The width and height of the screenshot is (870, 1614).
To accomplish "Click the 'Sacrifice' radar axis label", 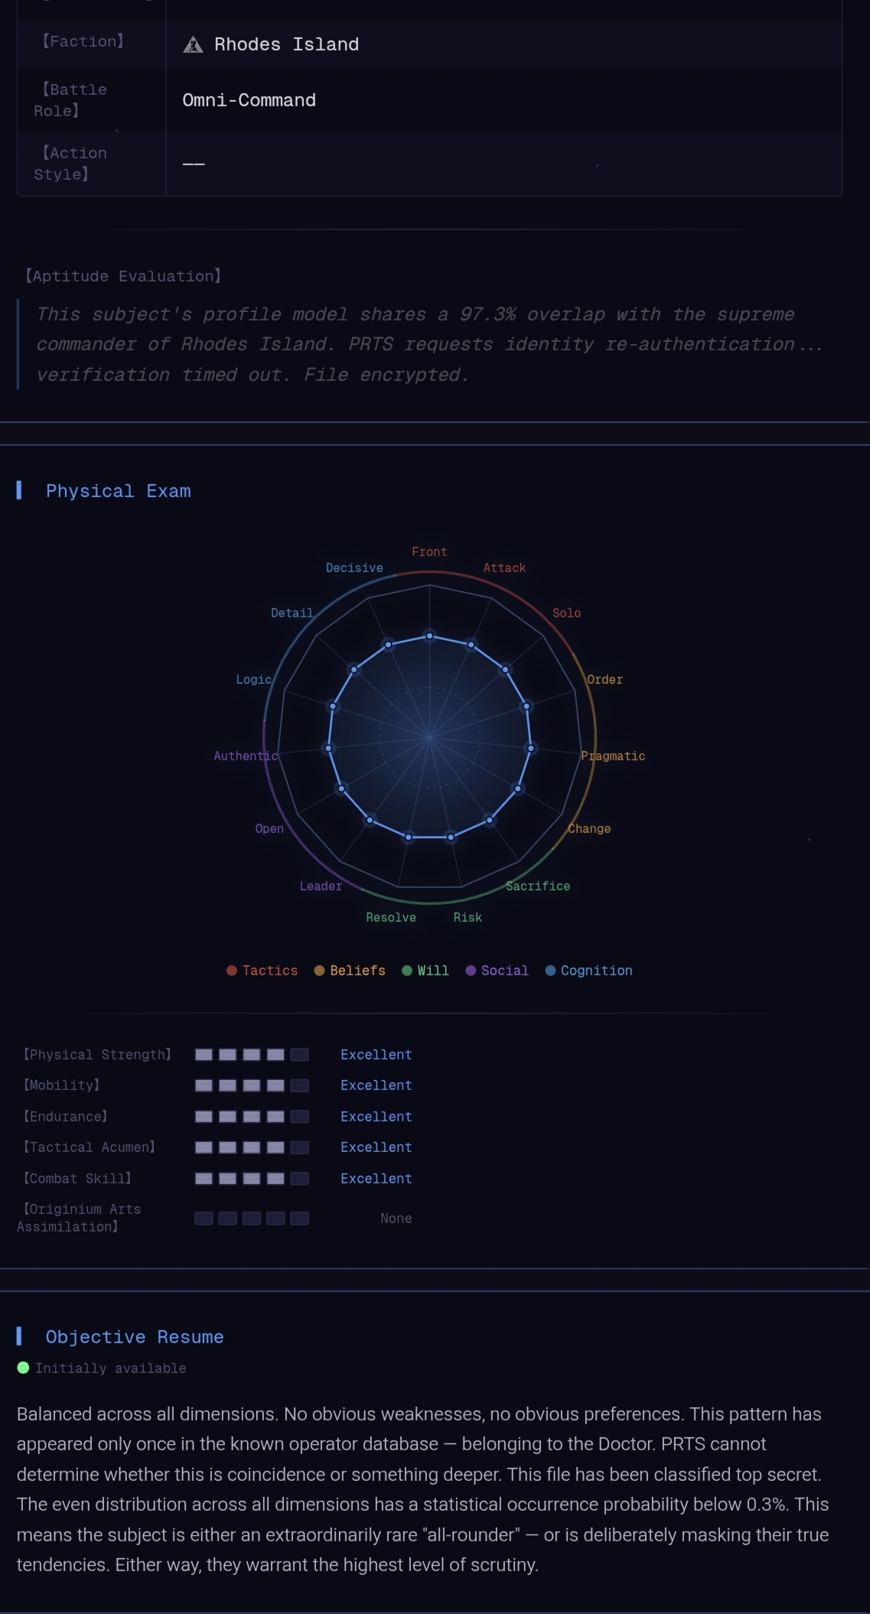I will pos(538,887).
